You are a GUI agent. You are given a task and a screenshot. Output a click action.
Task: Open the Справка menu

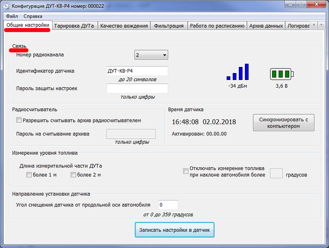click(33, 16)
